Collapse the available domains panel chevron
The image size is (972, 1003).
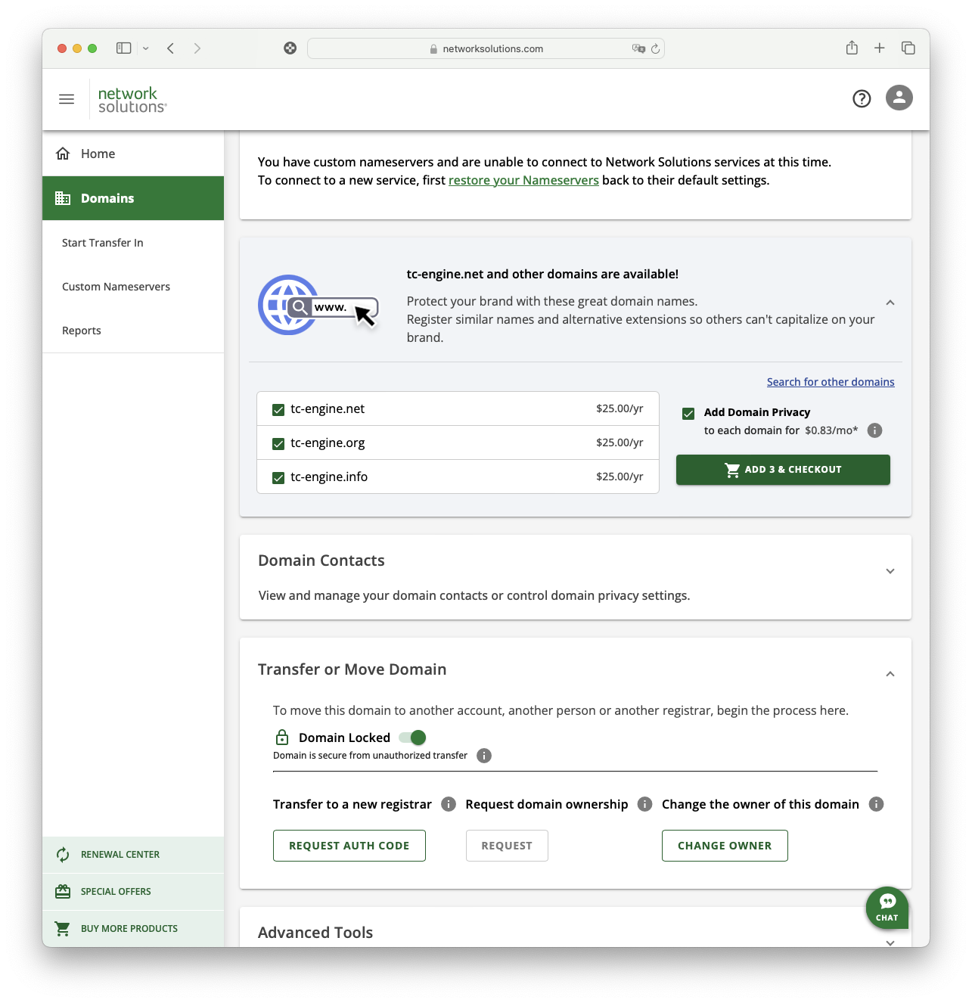click(x=890, y=303)
